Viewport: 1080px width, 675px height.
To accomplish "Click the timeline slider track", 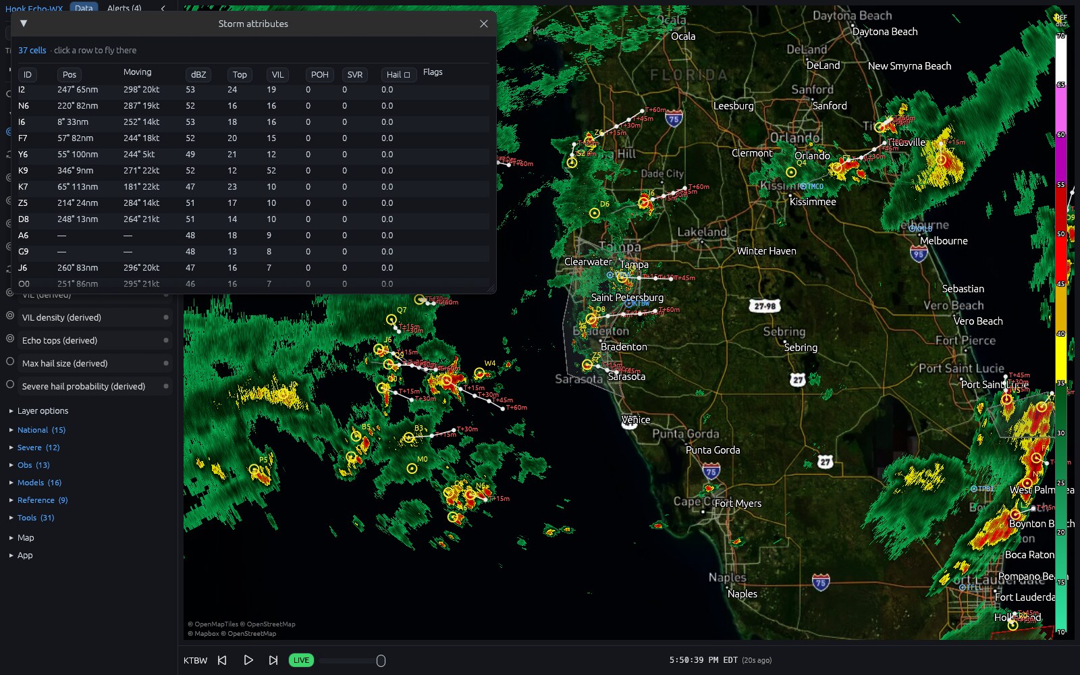I will click(351, 660).
